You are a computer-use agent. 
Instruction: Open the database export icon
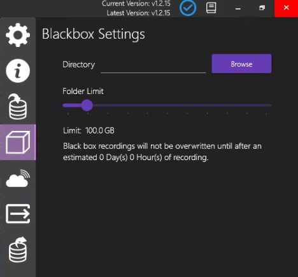pos(18,250)
